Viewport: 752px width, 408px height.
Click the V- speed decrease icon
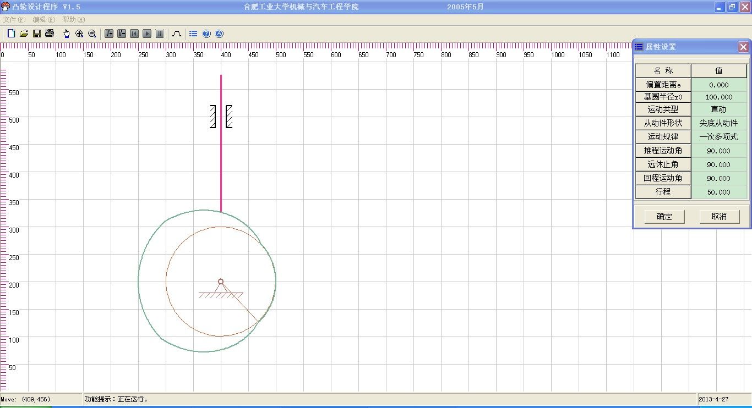(122, 34)
